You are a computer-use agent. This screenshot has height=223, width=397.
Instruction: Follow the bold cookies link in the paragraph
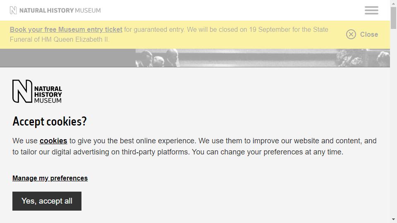click(53, 140)
